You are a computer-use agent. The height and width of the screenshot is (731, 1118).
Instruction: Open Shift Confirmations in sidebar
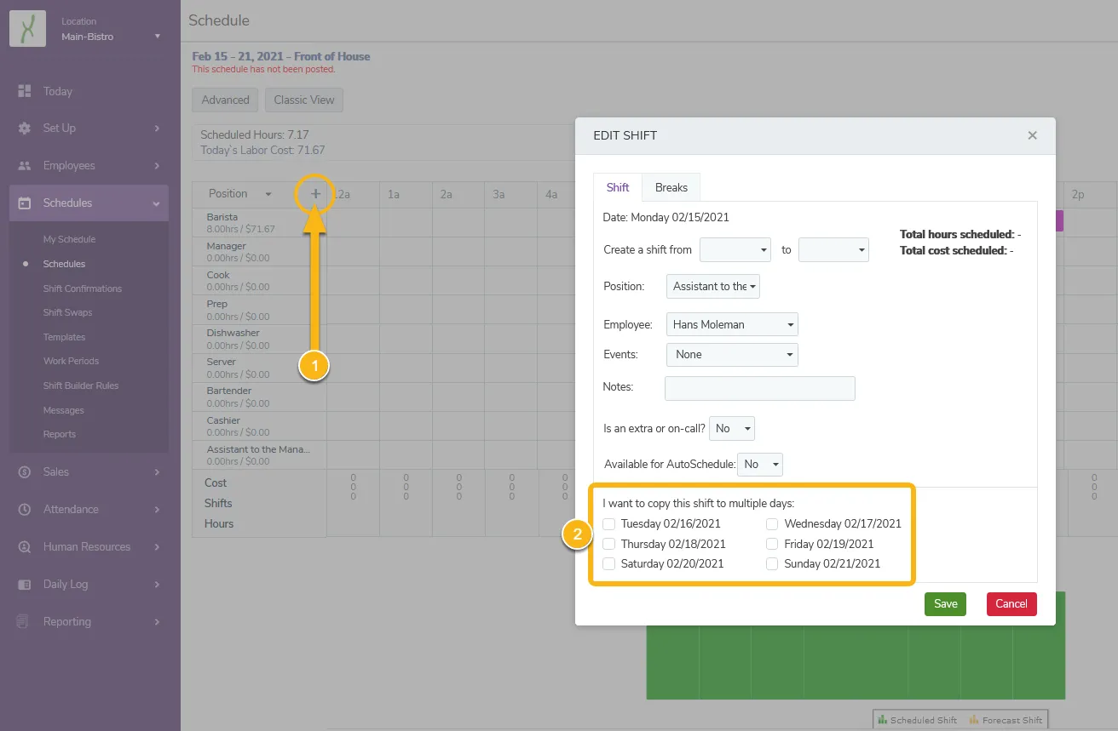[83, 288]
